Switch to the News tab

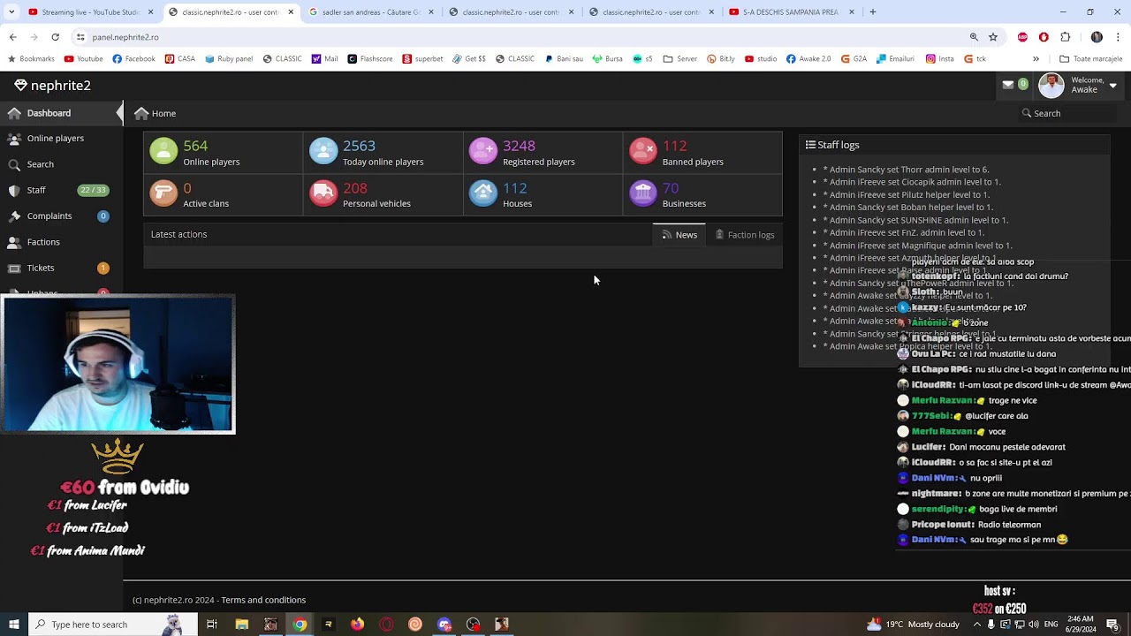coord(679,235)
